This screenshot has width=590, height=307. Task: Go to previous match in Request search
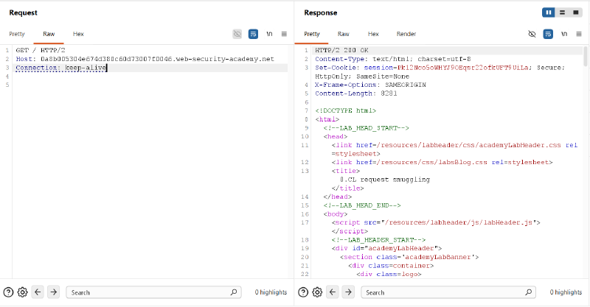[38, 292]
